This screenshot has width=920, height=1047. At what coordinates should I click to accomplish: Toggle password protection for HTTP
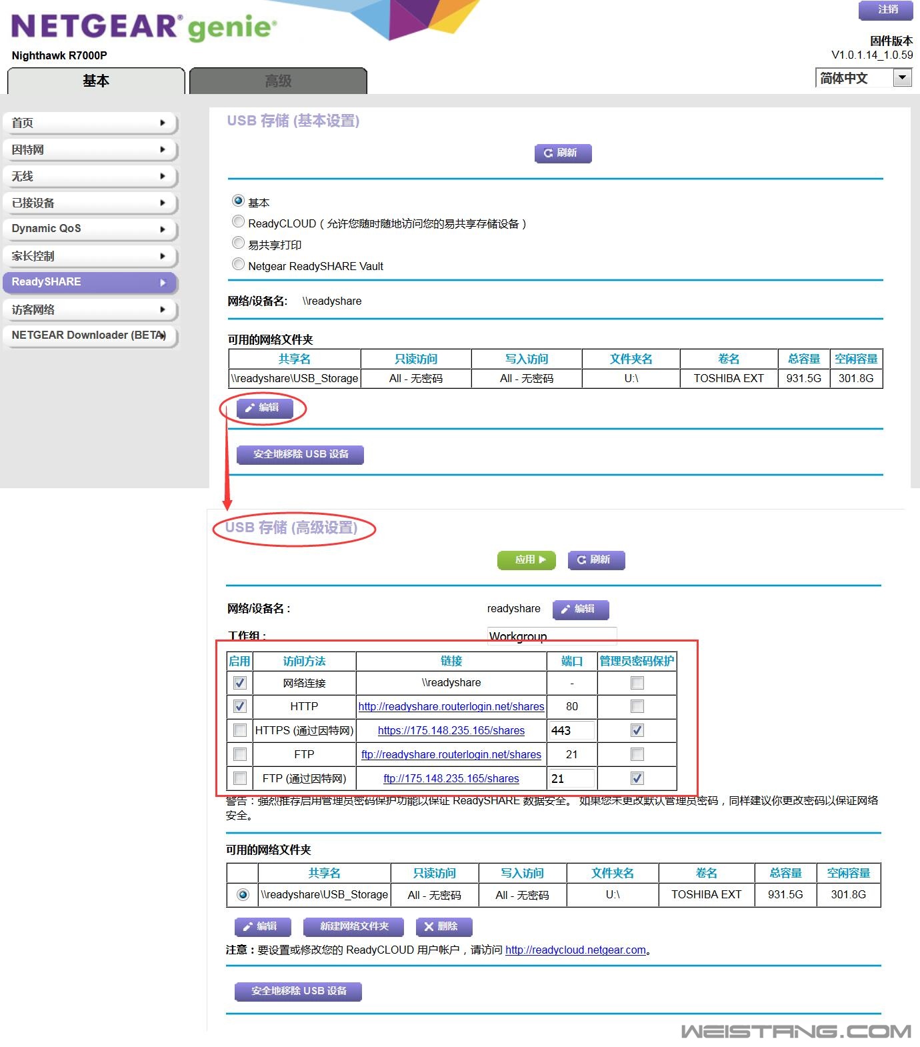637,706
